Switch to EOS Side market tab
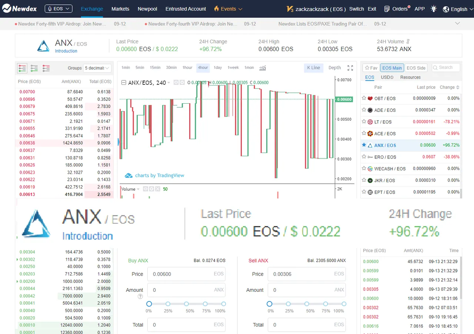Viewport: 474px width, 334px height. tap(416, 68)
